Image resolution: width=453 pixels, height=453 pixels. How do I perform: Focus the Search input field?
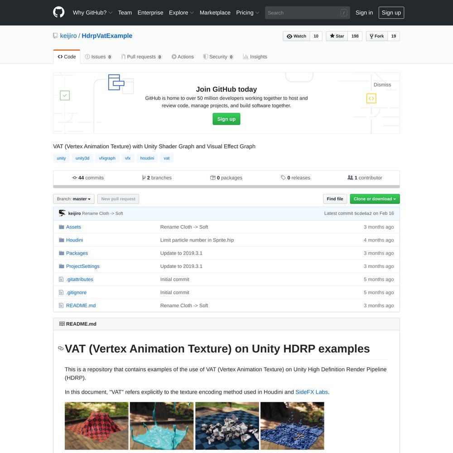pos(308,13)
